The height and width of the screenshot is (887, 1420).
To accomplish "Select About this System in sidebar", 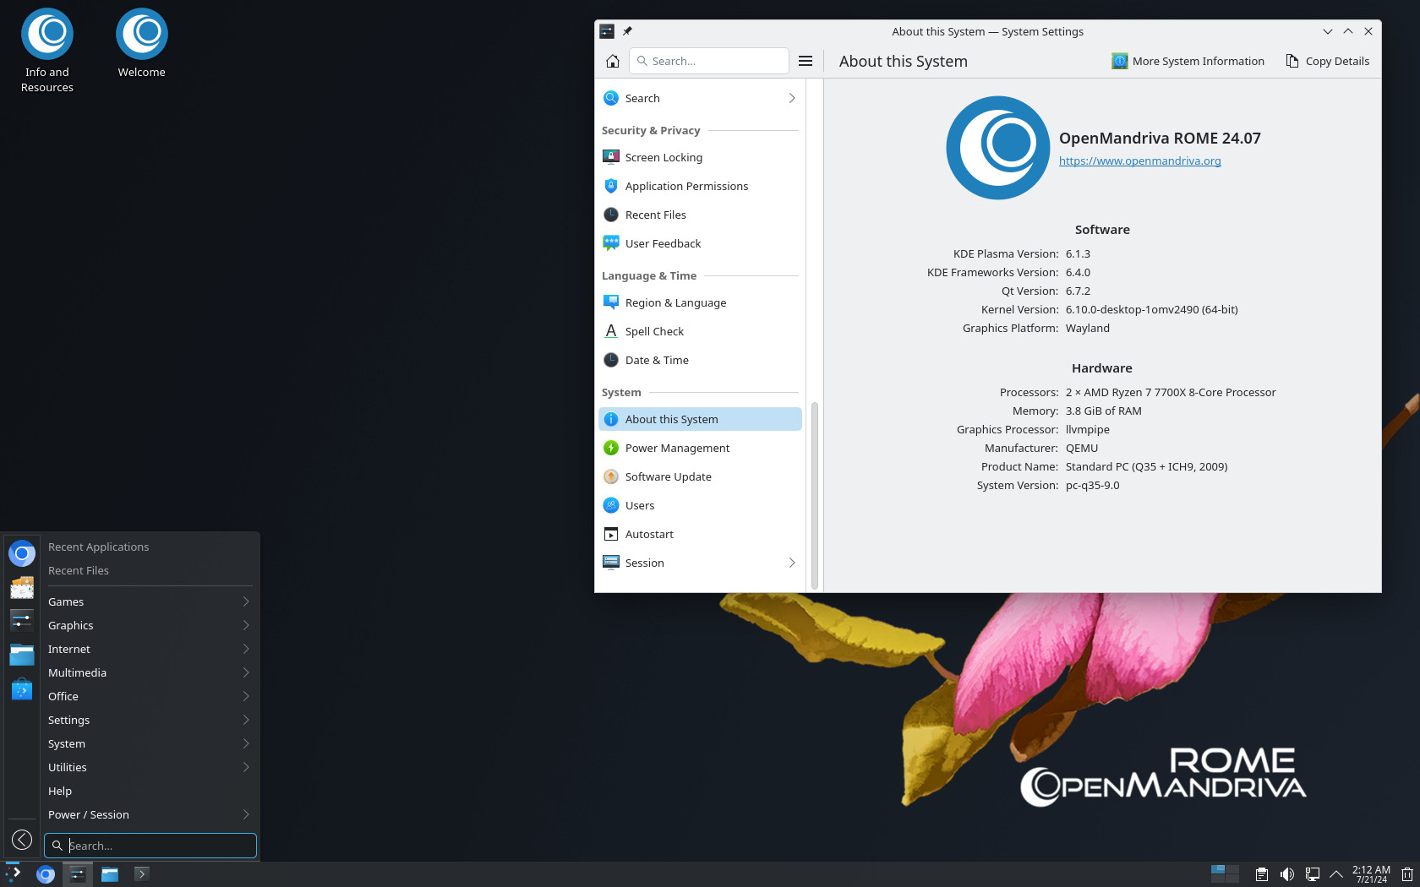I will click(700, 419).
